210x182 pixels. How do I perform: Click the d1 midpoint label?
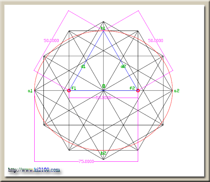tap(83, 66)
